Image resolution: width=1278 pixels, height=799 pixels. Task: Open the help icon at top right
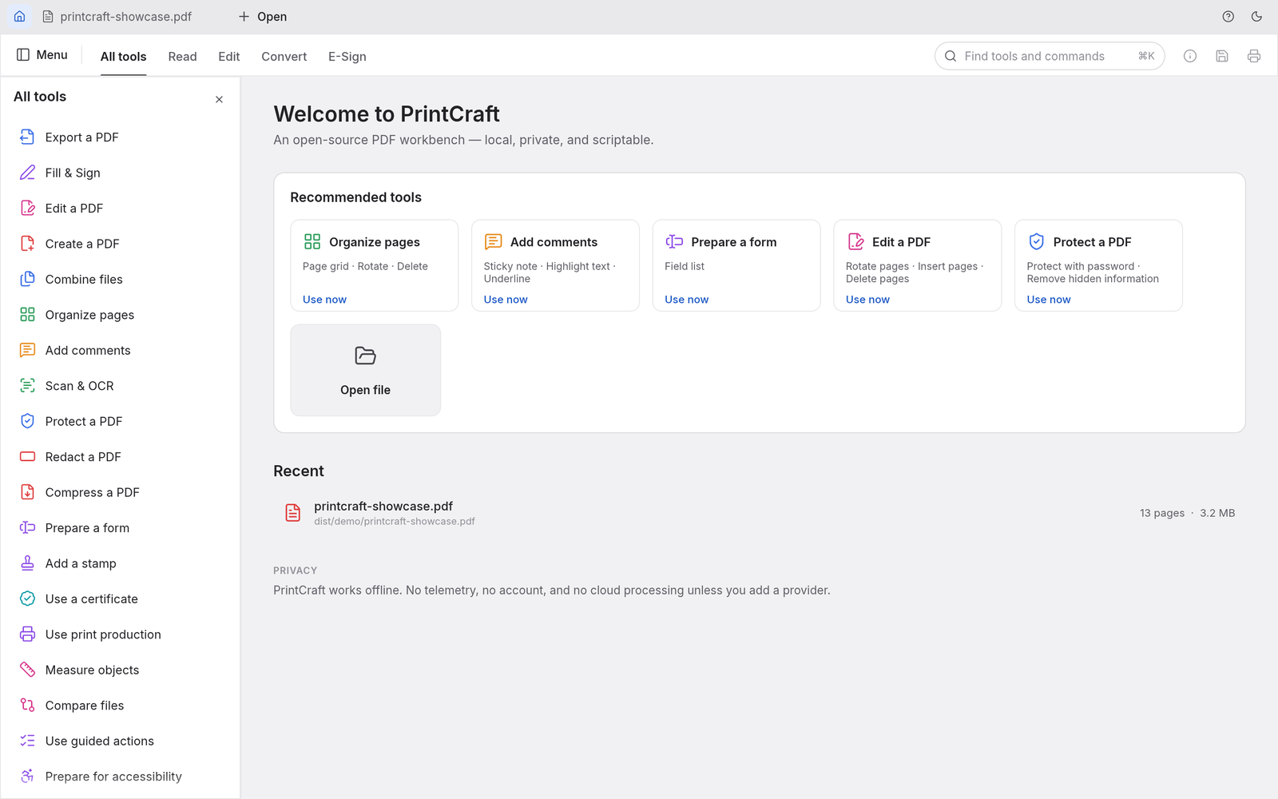pyautogui.click(x=1228, y=16)
